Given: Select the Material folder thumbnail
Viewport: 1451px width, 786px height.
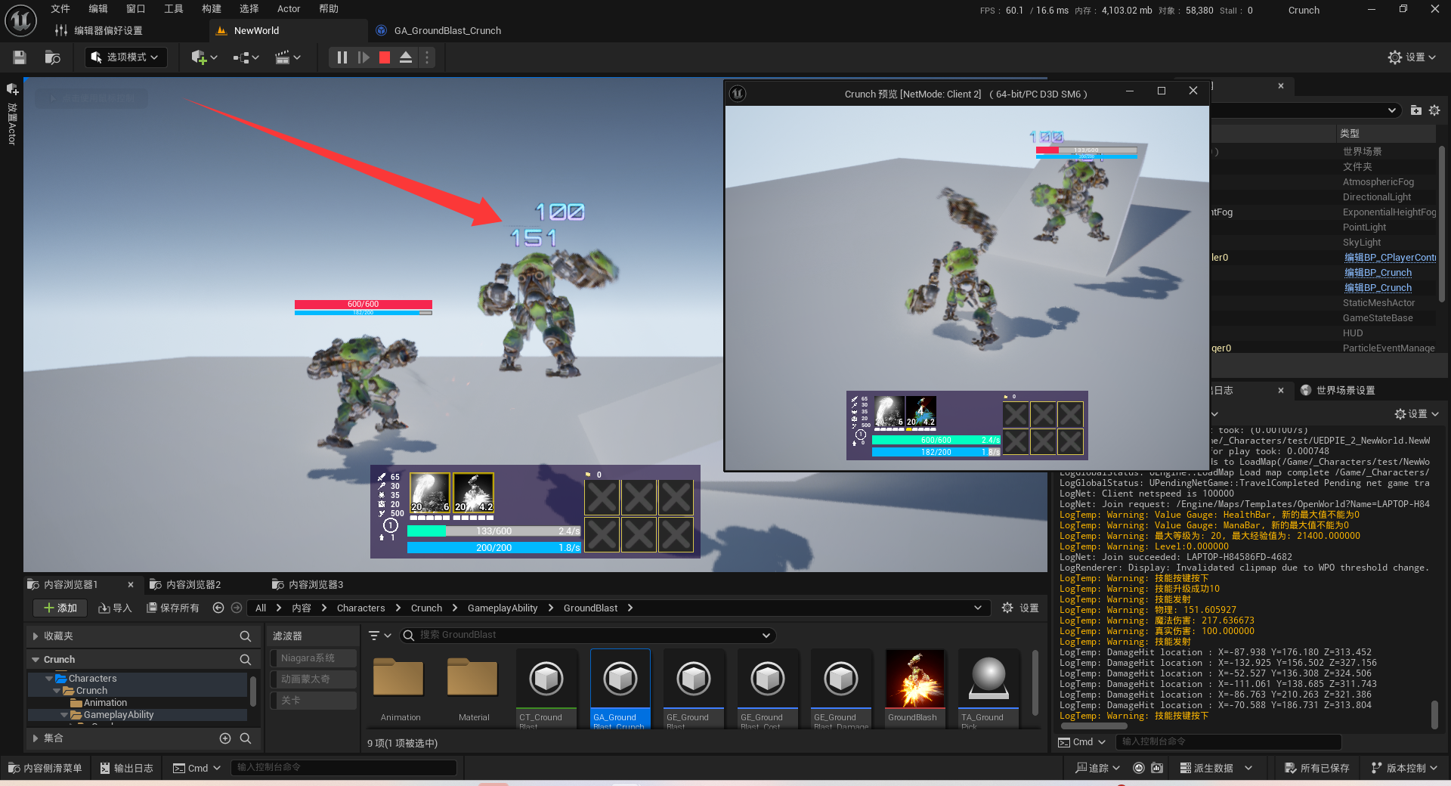Looking at the screenshot, I should (473, 689).
